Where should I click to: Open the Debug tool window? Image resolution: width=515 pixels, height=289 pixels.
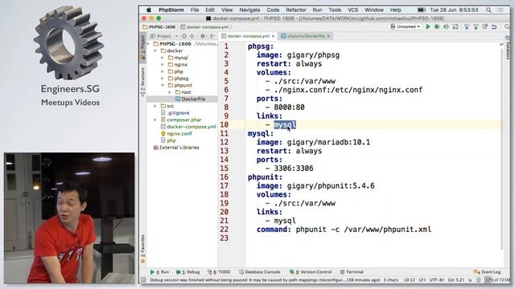[187, 272]
